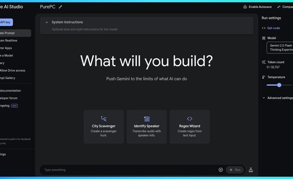Click the Model section icon
Screen dimensions: 293x179
coord(264,38)
